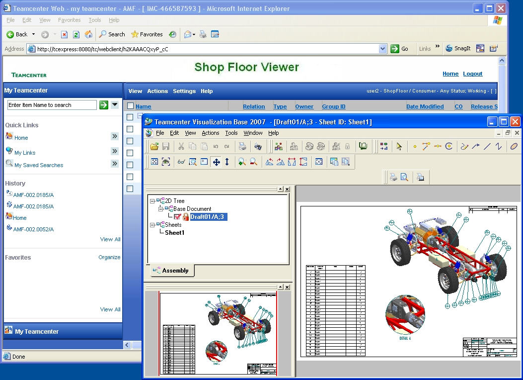Expand the Home quick link chevron

115,136
